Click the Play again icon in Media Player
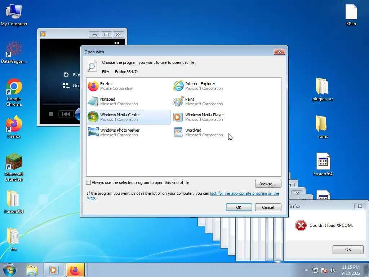This screenshot has height=277, width=369. click(x=66, y=75)
